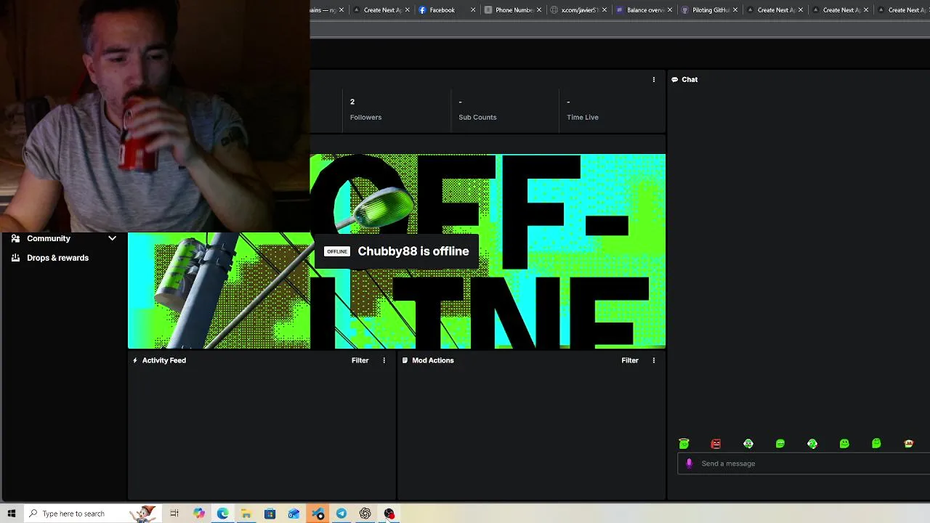
Task: Click the Chat panel title
Action: 690,79
